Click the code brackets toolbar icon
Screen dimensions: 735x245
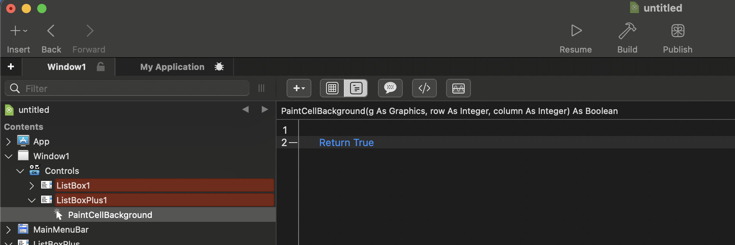(x=424, y=88)
